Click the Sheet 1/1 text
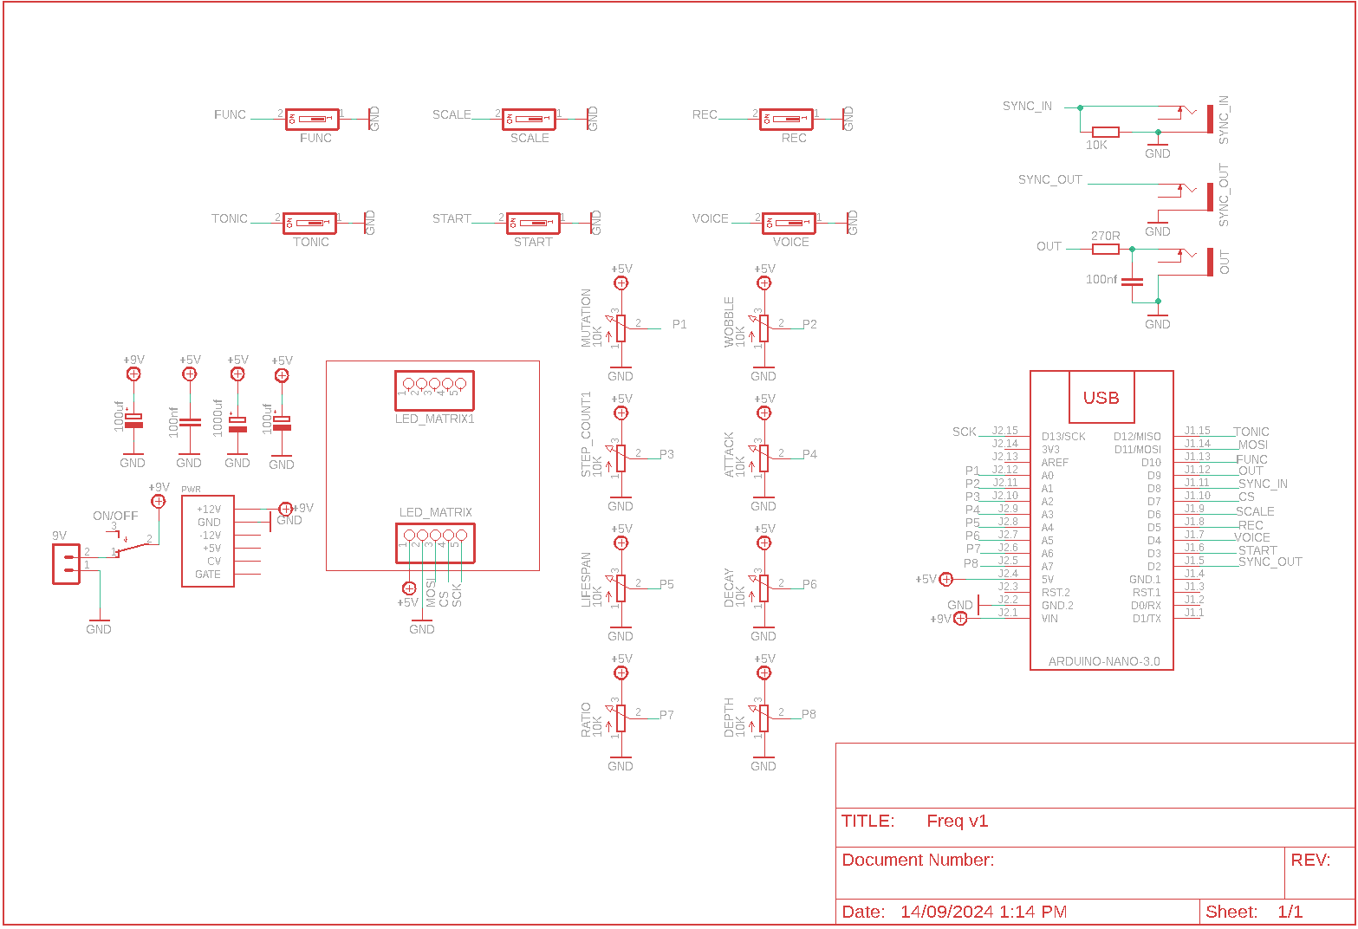The image size is (1358, 929). 1254,912
